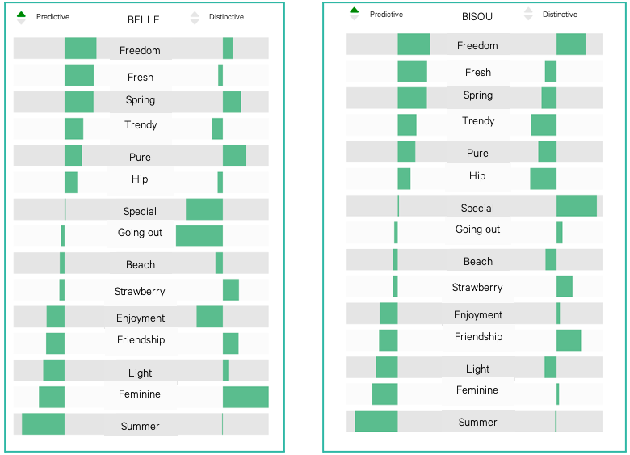The image size is (630, 455).
Task: Click the Strawberry row label in BELLE
Action: click(139, 291)
